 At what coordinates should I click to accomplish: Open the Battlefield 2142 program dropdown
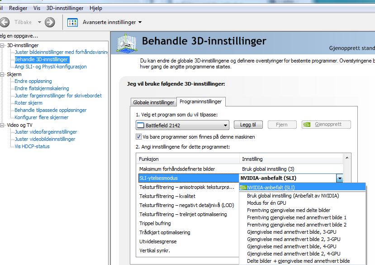point(182,125)
